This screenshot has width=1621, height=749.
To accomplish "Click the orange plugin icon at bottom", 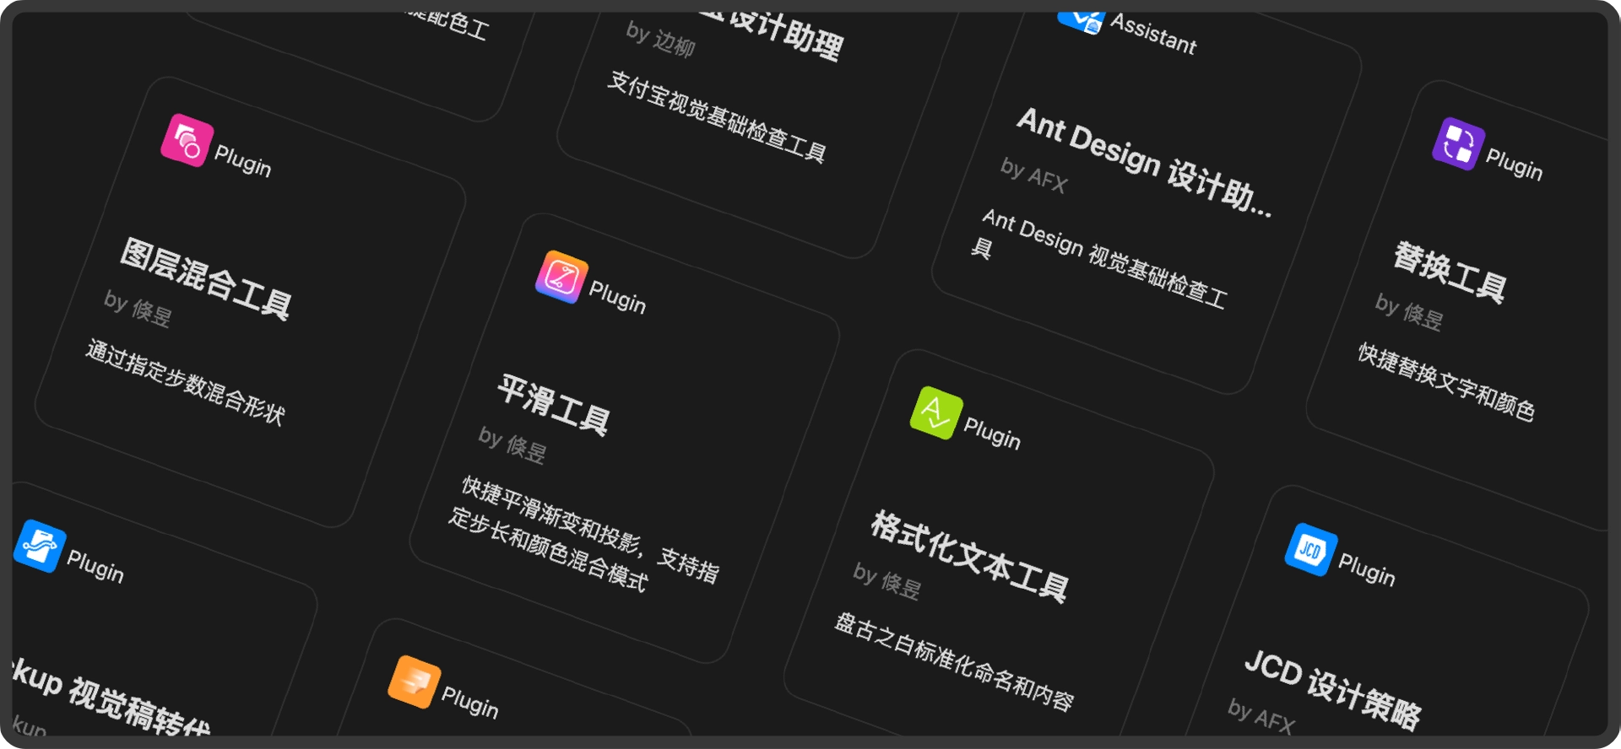I will (x=414, y=682).
